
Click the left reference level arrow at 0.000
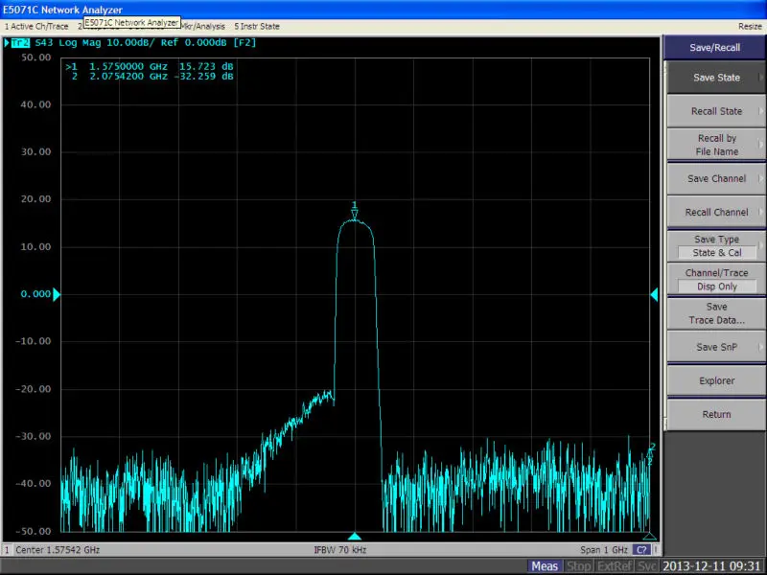click(x=56, y=294)
